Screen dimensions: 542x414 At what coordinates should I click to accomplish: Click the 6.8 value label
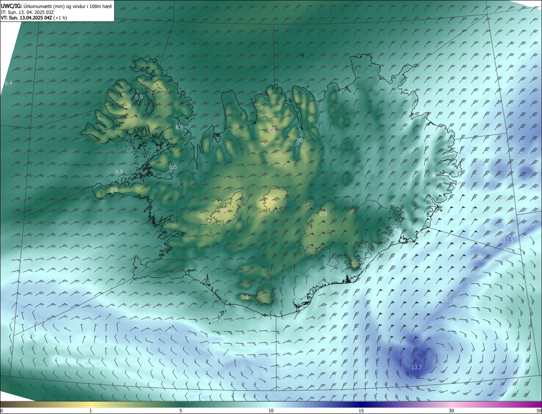[119, 171]
